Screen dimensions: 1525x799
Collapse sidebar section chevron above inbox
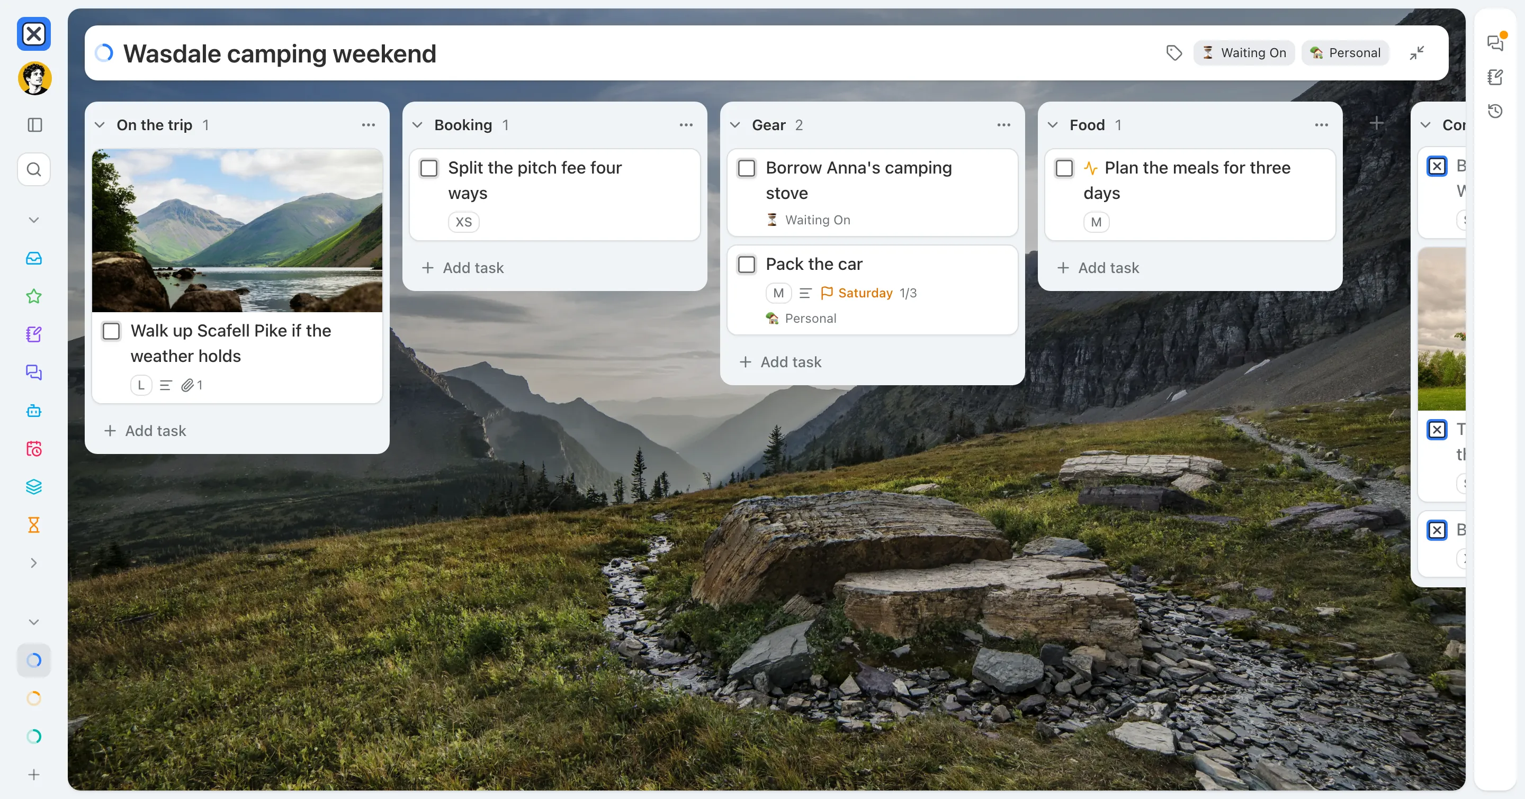pyautogui.click(x=34, y=220)
